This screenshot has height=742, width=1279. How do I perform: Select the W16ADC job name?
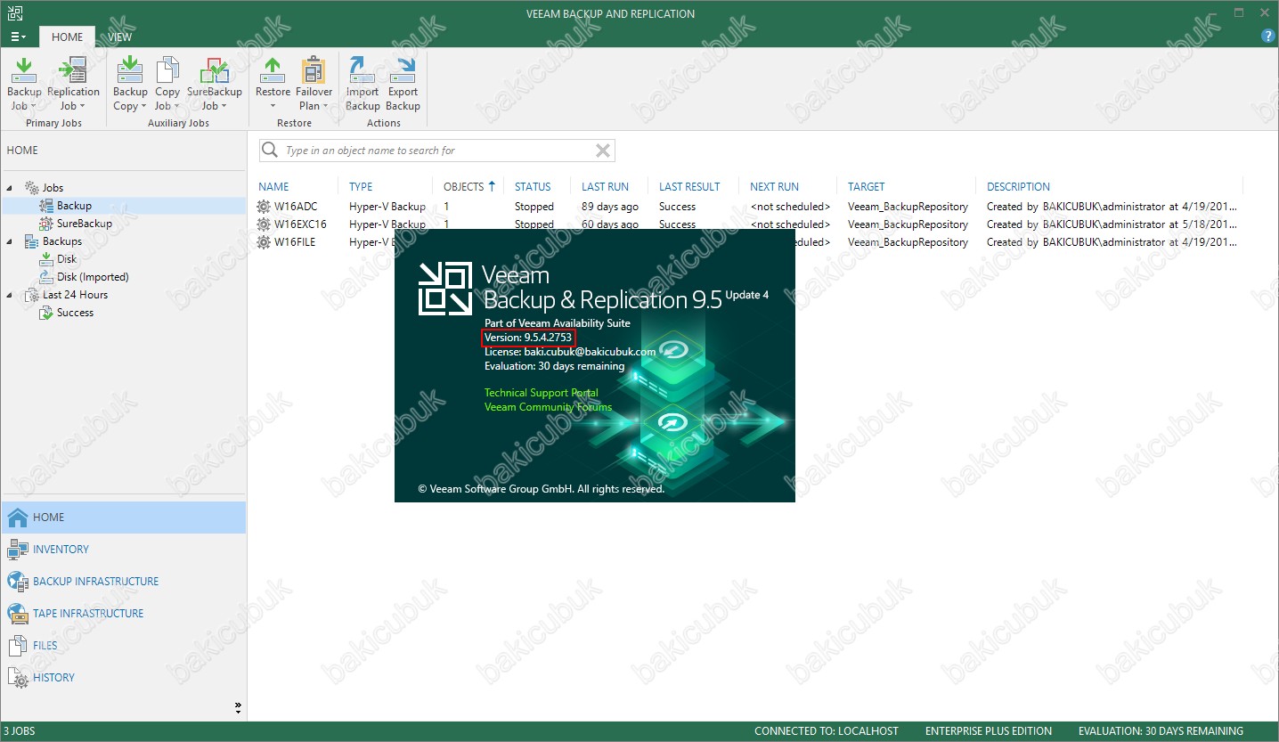point(296,207)
